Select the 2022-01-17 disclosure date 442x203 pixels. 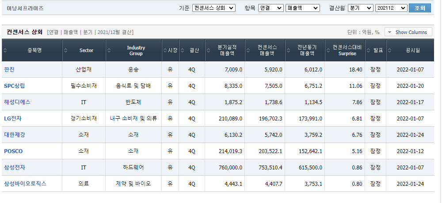point(410,102)
